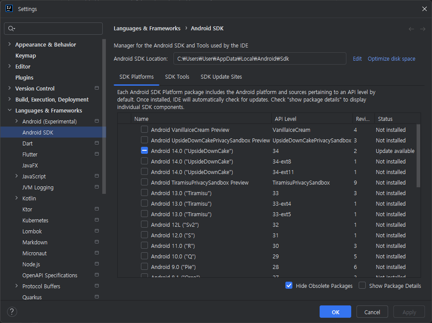This screenshot has height=323, width=432.
Task: Click project-level icon beside Node.js
Action: 97,264
